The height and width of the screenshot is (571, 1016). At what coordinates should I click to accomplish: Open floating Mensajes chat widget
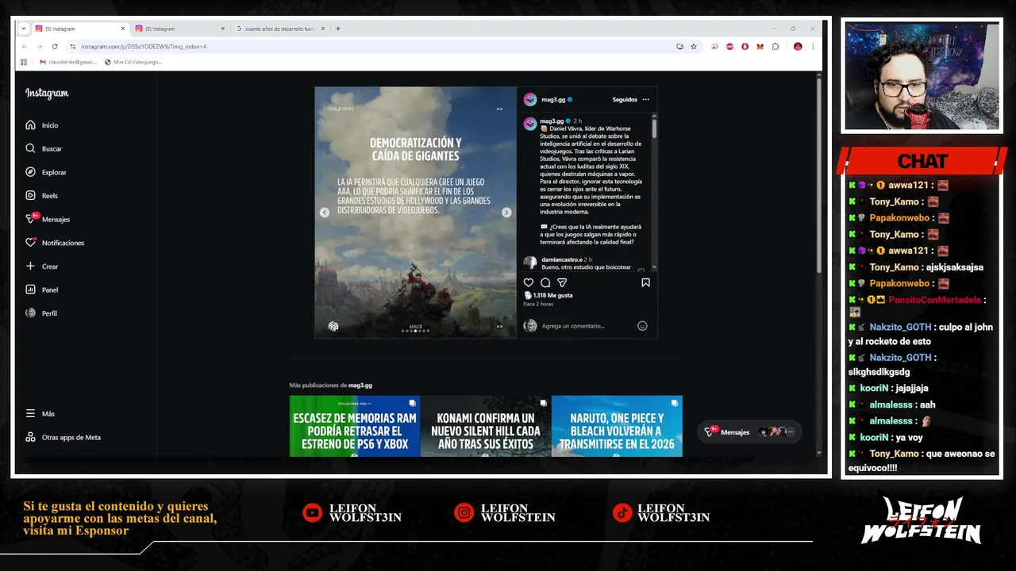(748, 431)
